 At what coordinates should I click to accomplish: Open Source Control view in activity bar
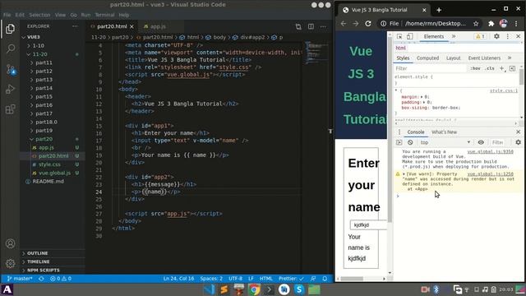click(x=10, y=69)
